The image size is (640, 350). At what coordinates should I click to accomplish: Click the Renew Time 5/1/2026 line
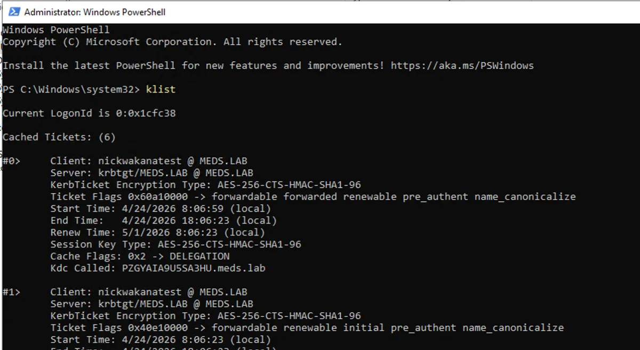tap(157, 232)
